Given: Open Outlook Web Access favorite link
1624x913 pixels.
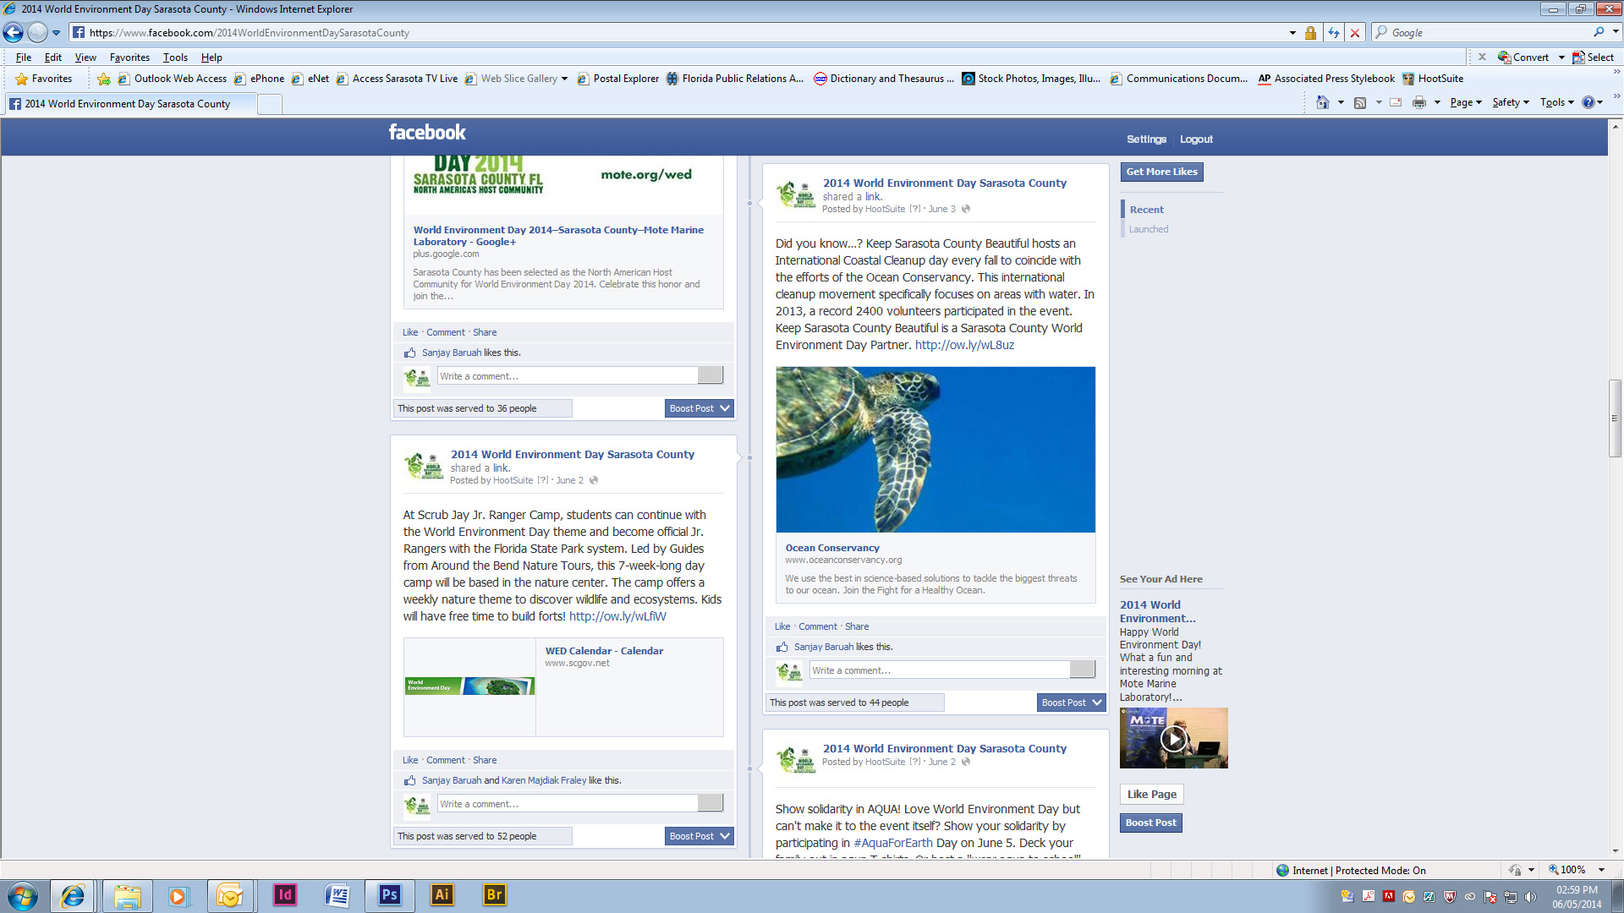Looking at the screenshot, I should point(173,79).
